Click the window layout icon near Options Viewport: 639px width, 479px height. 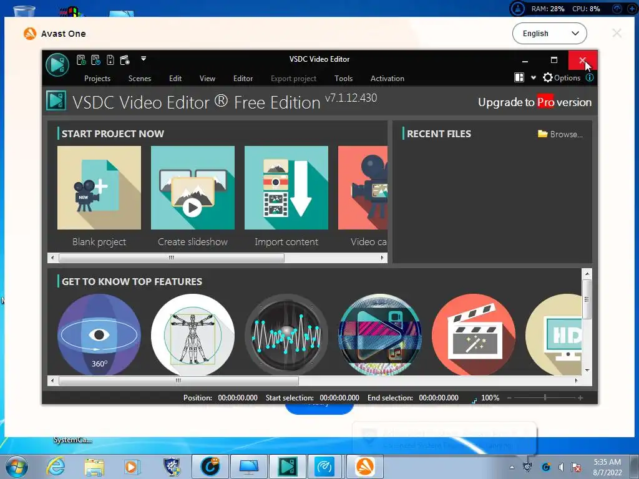point(519,77)
